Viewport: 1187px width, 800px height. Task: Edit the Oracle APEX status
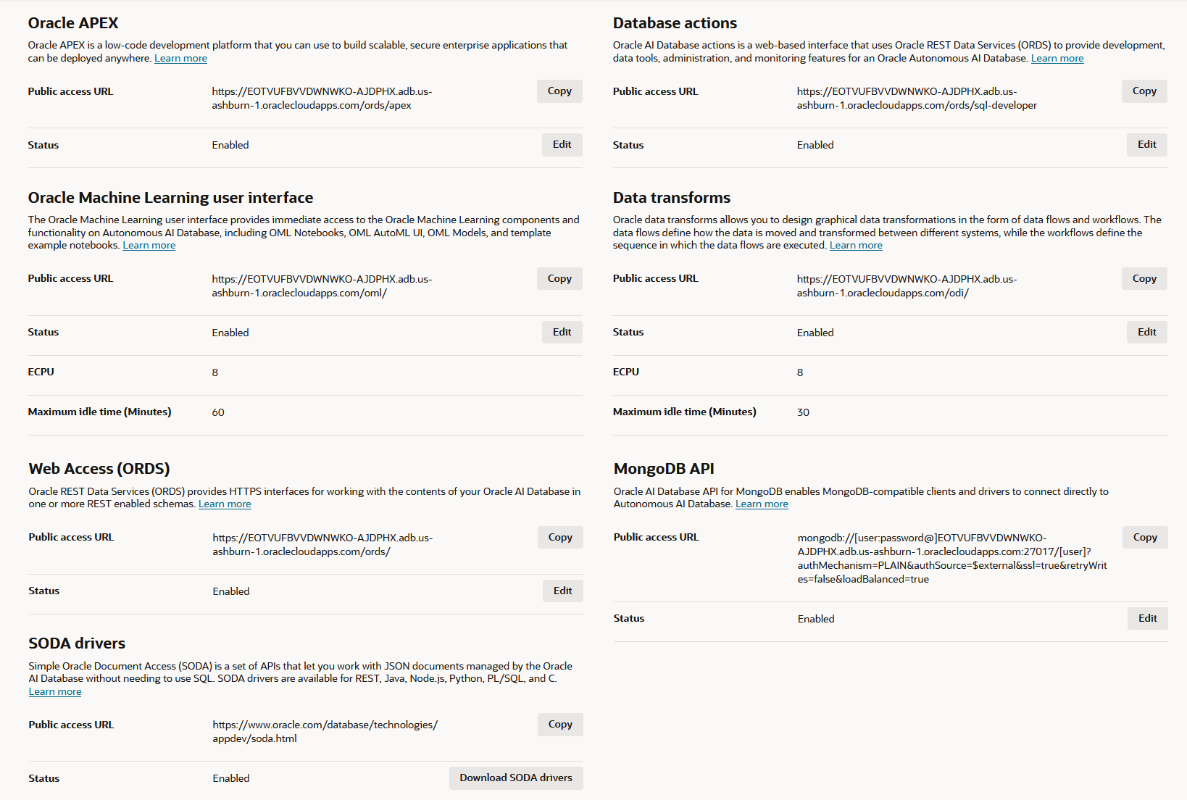tap(562, 144)
